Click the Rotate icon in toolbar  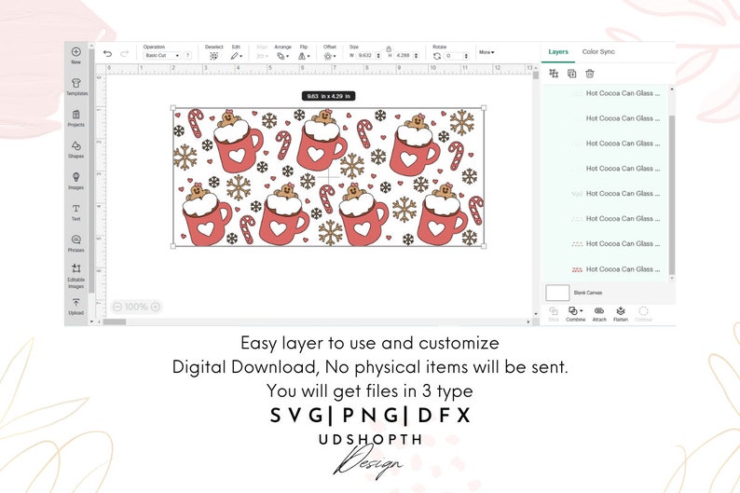(437, 56)
